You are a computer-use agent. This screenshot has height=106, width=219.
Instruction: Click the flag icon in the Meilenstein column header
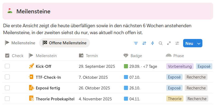click(31, 56)
